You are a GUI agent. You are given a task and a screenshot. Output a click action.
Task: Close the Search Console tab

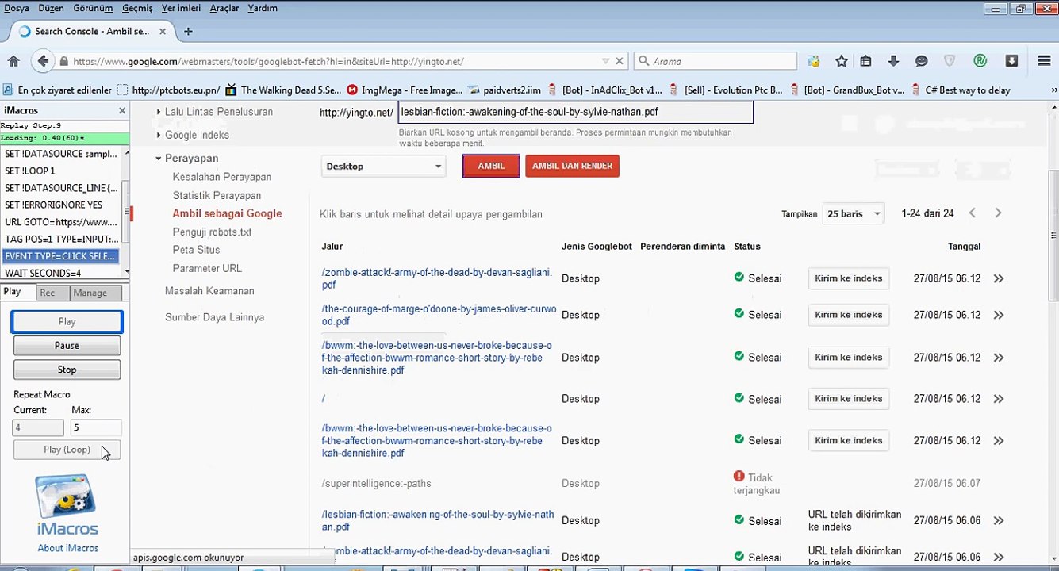(163, 32)
